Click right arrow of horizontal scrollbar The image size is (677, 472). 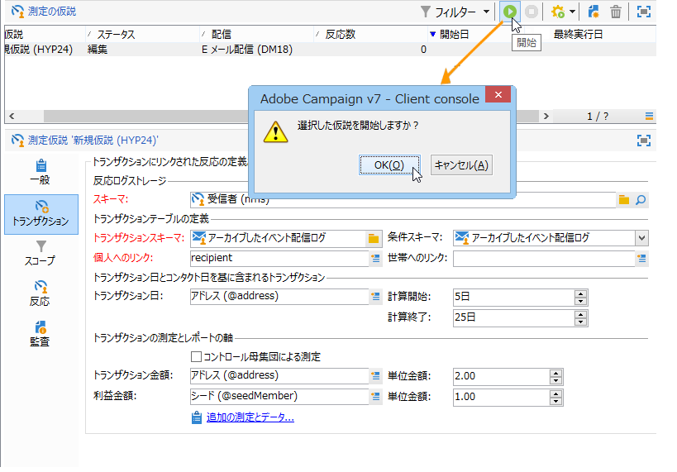click(546, 116)
